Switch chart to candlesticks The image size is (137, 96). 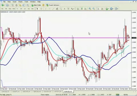(x=82, y=9)
